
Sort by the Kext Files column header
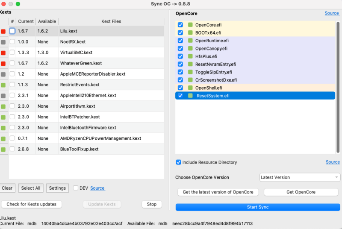[111, 21]
